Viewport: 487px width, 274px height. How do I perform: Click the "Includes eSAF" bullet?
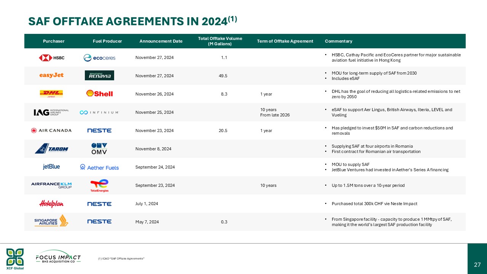(x=345, y=78)
